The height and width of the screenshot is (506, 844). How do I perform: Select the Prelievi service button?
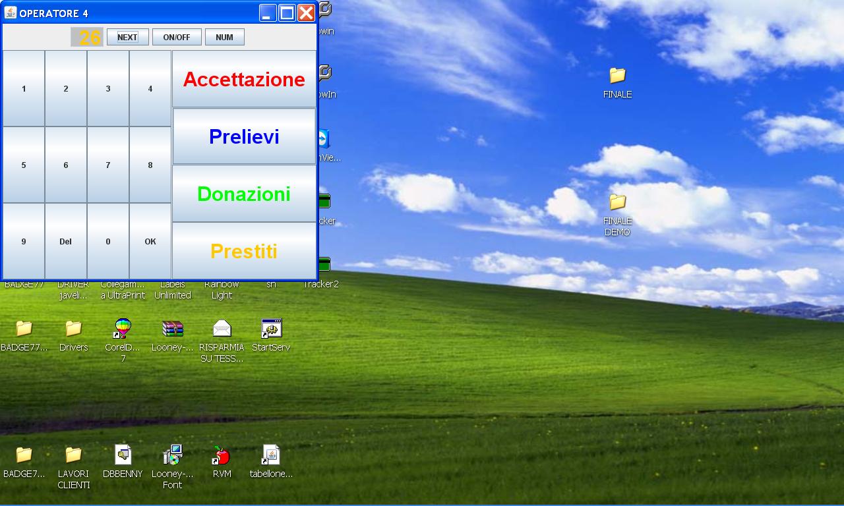(x=244, y=136)
